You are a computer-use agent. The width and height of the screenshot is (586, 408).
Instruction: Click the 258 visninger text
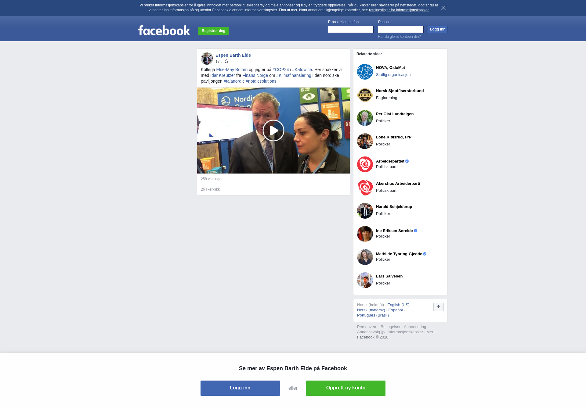[212, 179]
